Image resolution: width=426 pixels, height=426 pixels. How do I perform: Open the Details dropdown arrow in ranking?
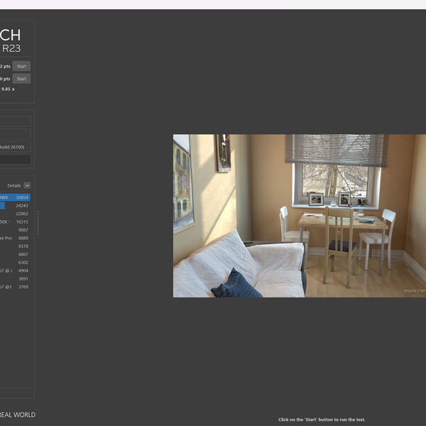point(27,185)
